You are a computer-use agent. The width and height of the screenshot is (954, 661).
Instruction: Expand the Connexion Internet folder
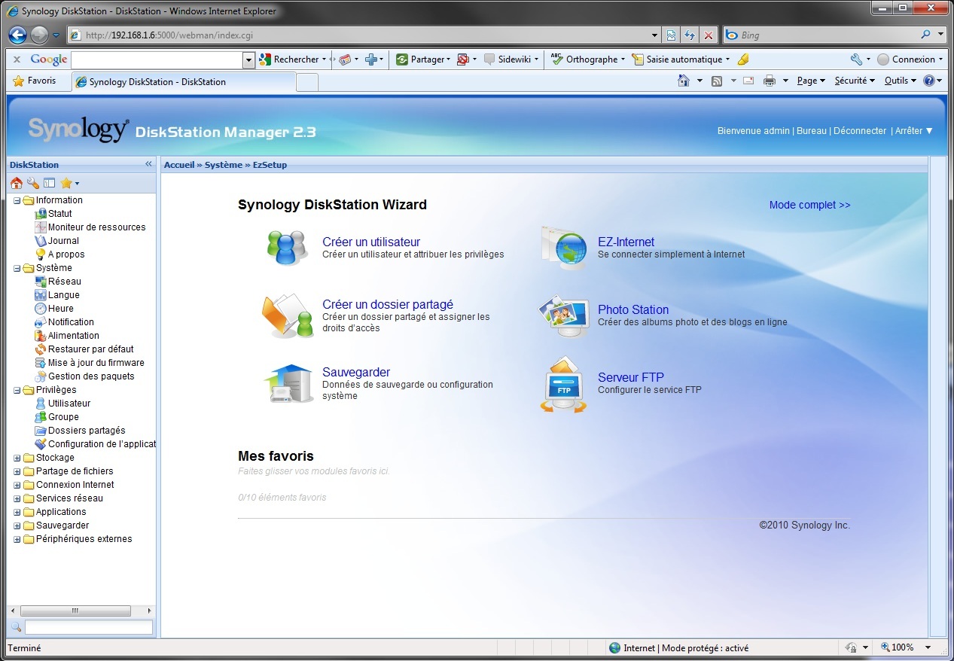click(x=17, y=485)
